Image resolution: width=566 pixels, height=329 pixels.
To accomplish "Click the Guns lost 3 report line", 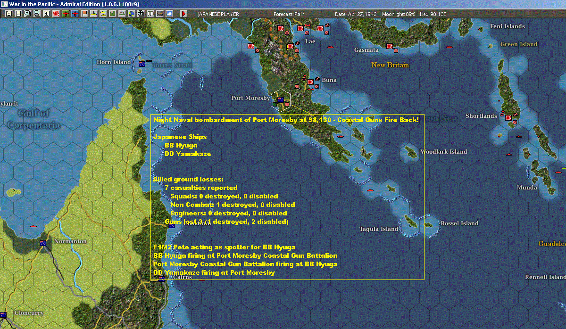I will 226,222.
